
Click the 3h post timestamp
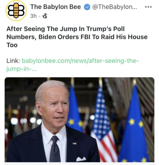coord(33,16)
